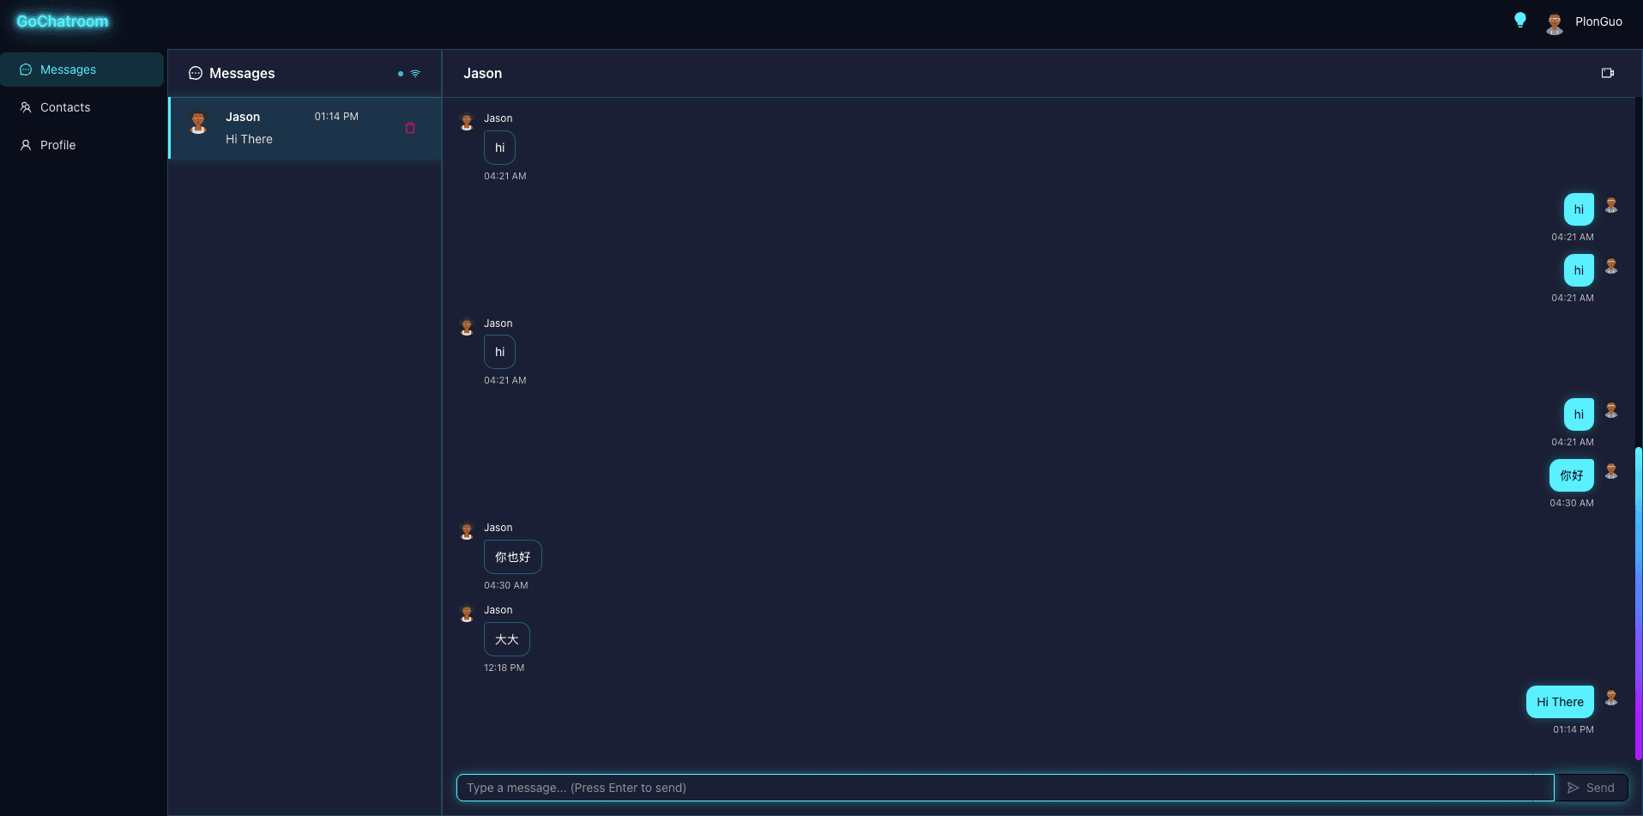Select Jason's avatar in the conversation list

198,123
